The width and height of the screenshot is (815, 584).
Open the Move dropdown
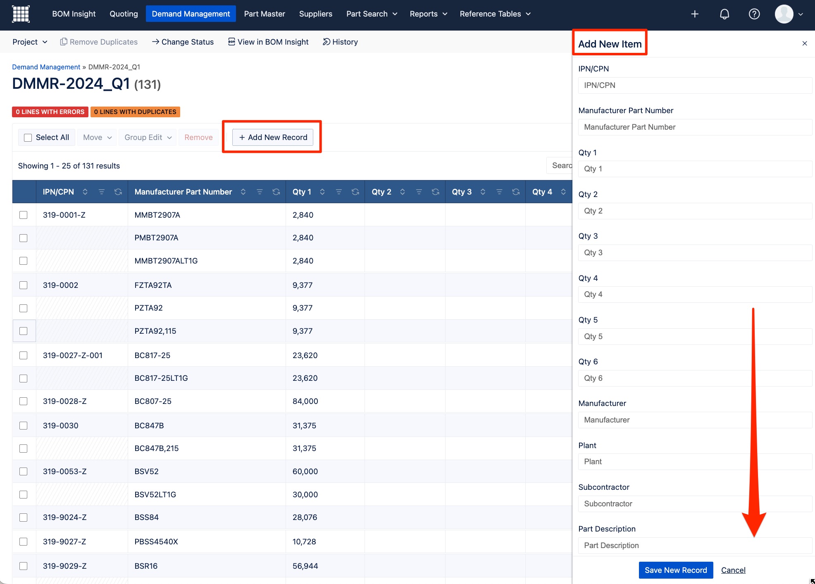click(97, 138)
